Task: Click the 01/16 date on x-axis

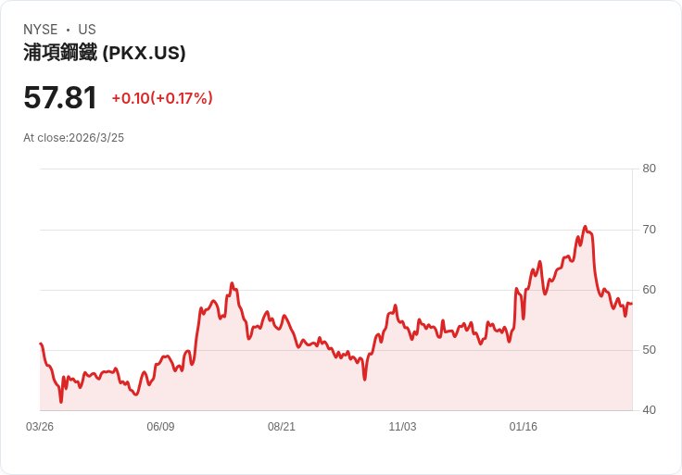Action: (x=524, y=427)
